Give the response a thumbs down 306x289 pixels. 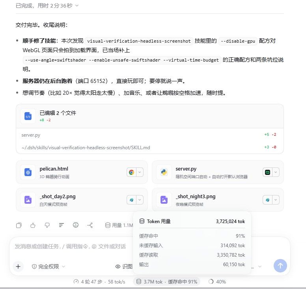[x=47, y=225]
